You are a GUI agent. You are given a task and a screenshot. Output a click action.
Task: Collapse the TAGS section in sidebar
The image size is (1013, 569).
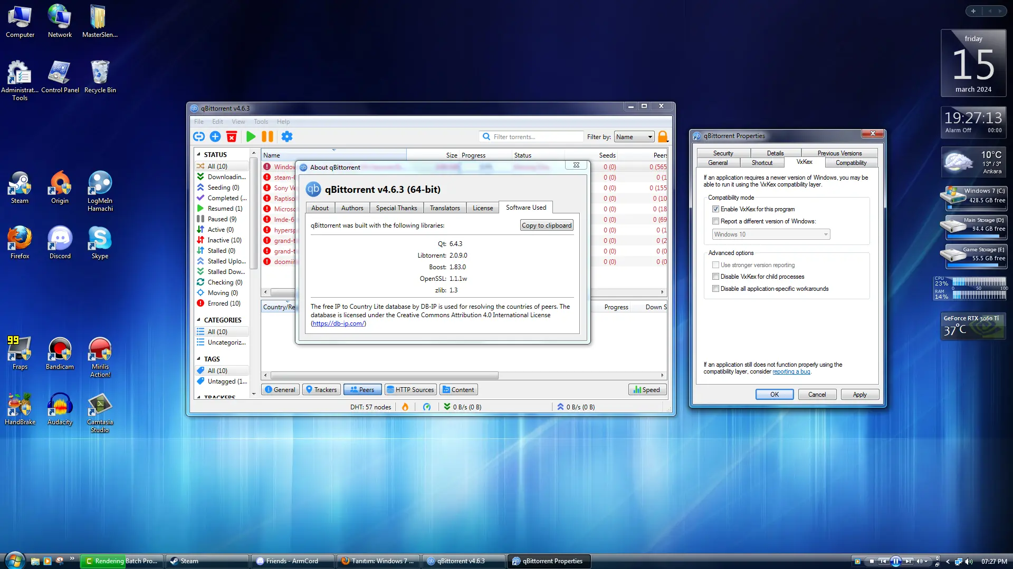tap(199, 359)
